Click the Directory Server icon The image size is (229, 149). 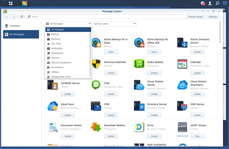point(139,106)
